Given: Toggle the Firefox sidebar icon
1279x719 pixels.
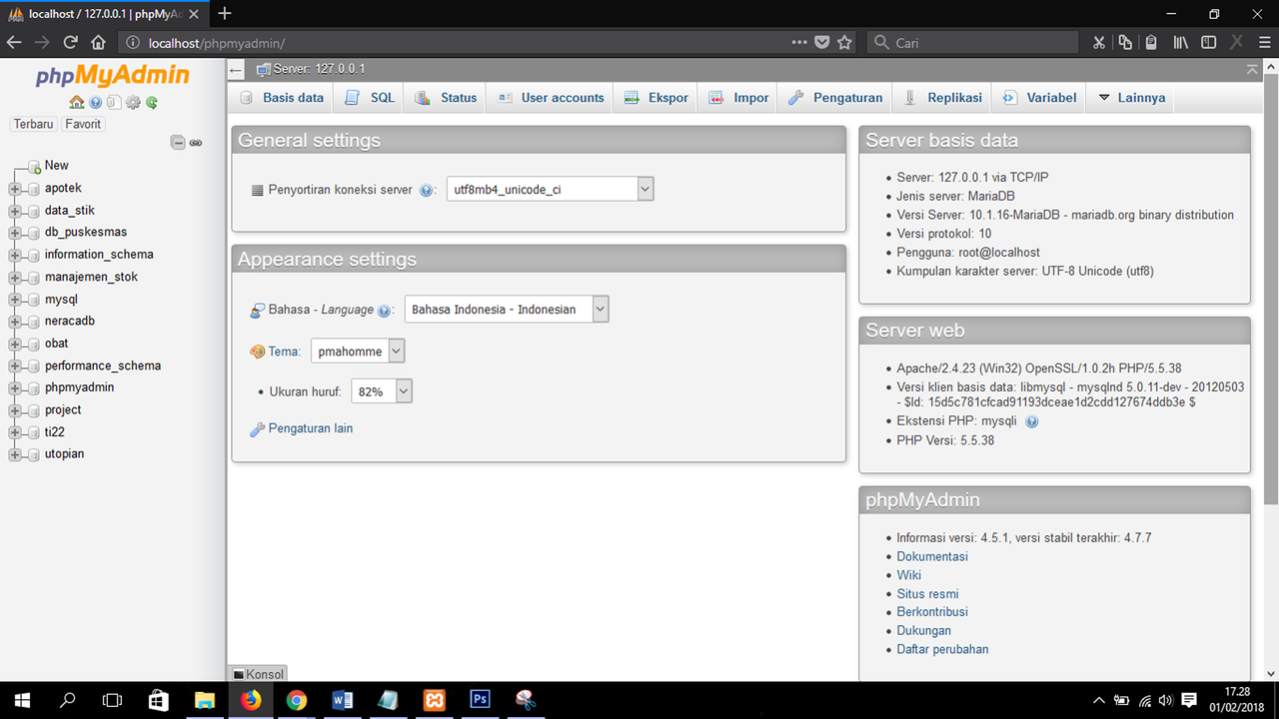Looking at the screenshot, I should (x=1209, y=42).
